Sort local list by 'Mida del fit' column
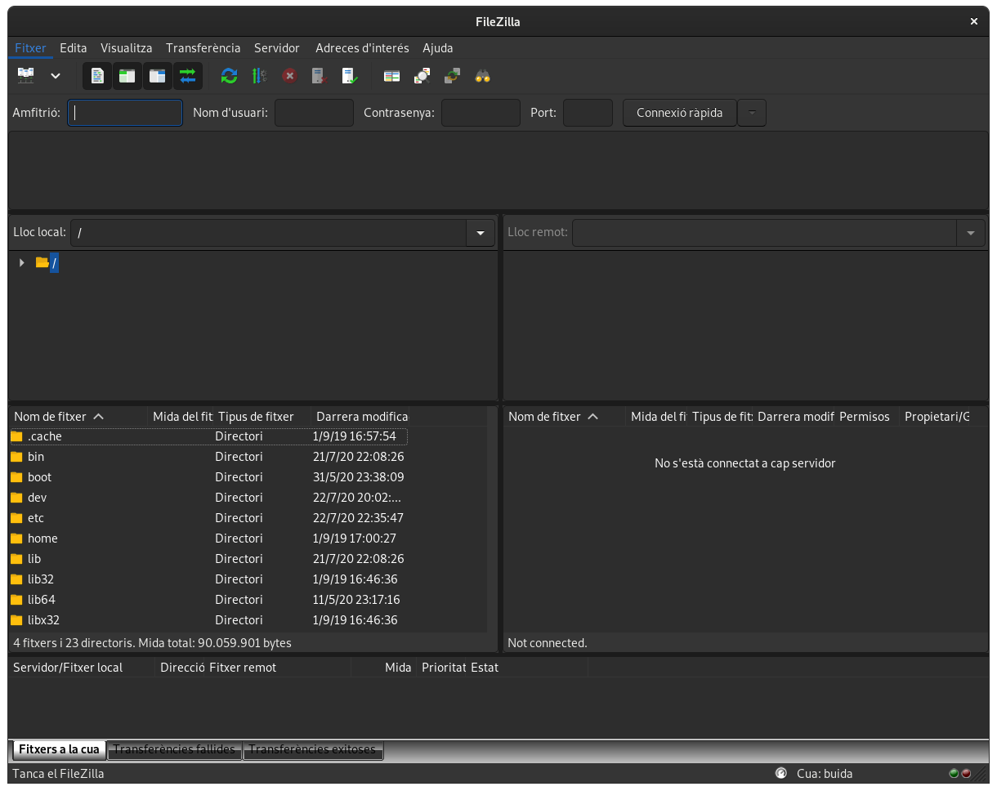The width and height of the screenshot is (997, 791). (x=181, y=417)
